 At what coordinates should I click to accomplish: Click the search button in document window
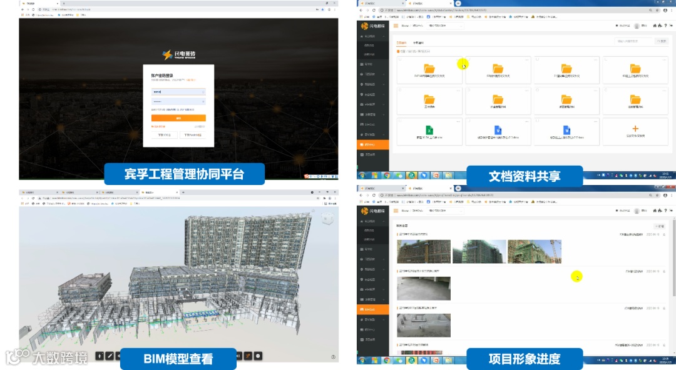point(662,41)
